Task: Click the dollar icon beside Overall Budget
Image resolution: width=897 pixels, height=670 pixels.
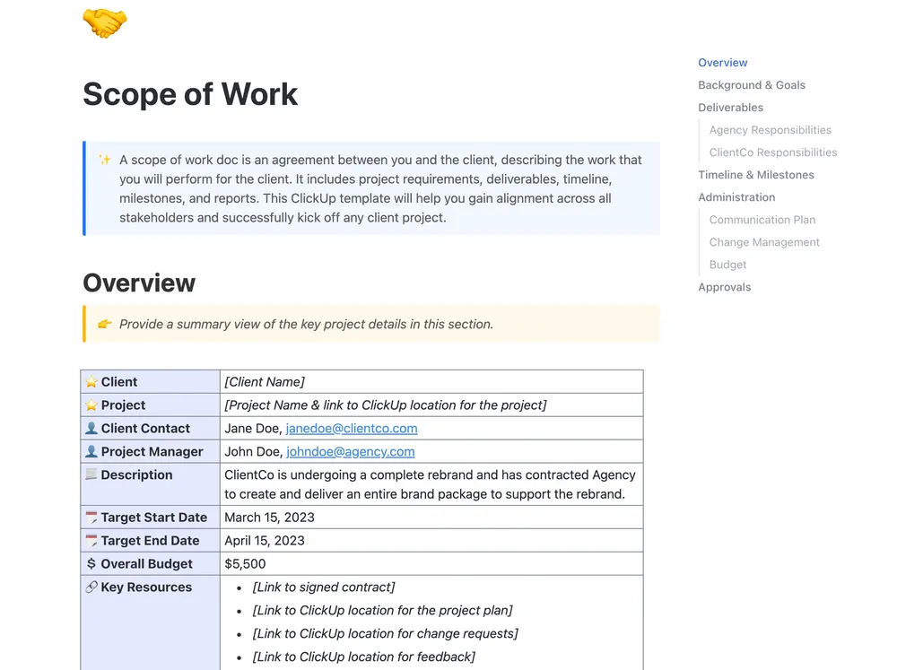Action: pyautogui.click(x=91, y=563)
